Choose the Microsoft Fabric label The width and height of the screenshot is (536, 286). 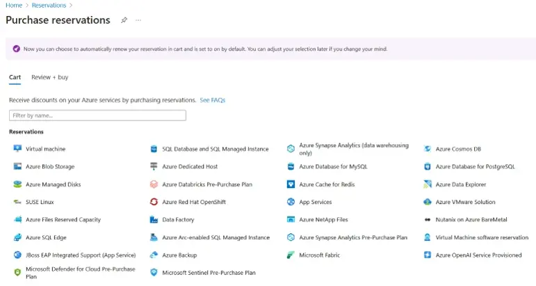[x=319, y=255]
